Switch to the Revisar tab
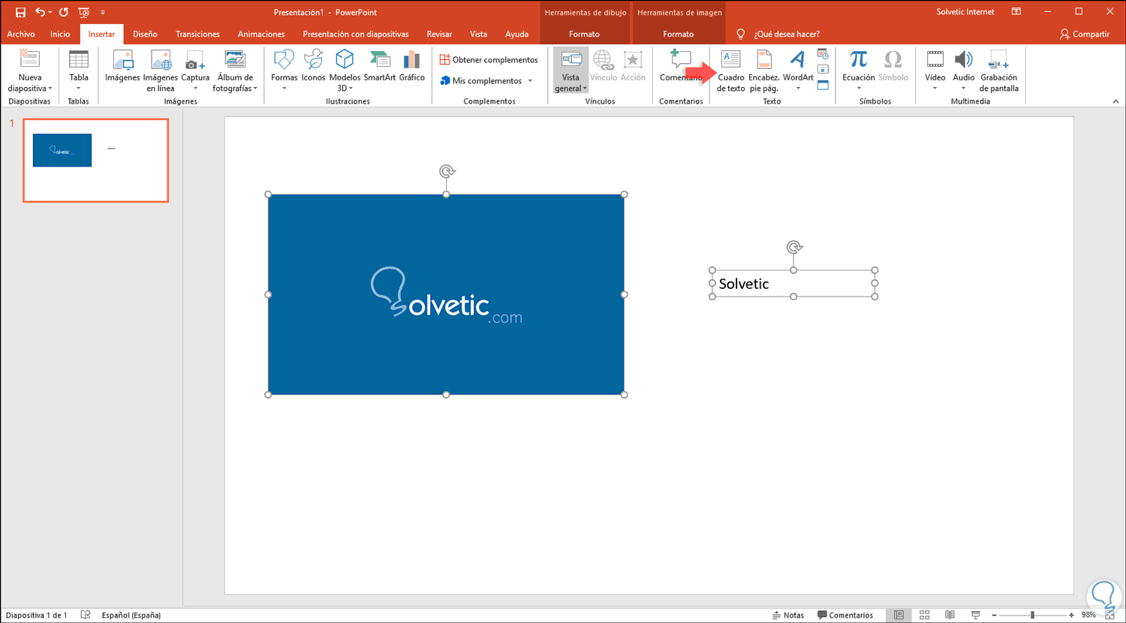The height and width of the screenshot is (623, 1126). point(439,34)
